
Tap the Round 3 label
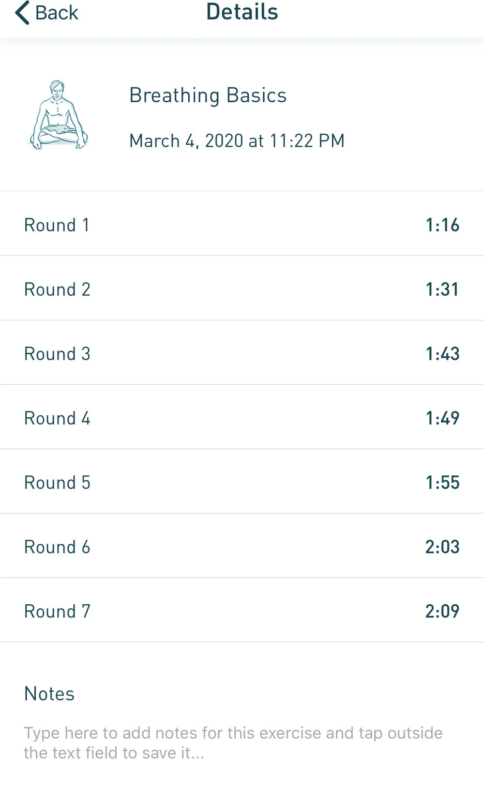pyautogui.click(x=57, y=354)
